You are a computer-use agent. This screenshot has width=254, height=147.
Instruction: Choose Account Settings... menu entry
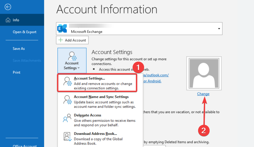click(97, 83)
